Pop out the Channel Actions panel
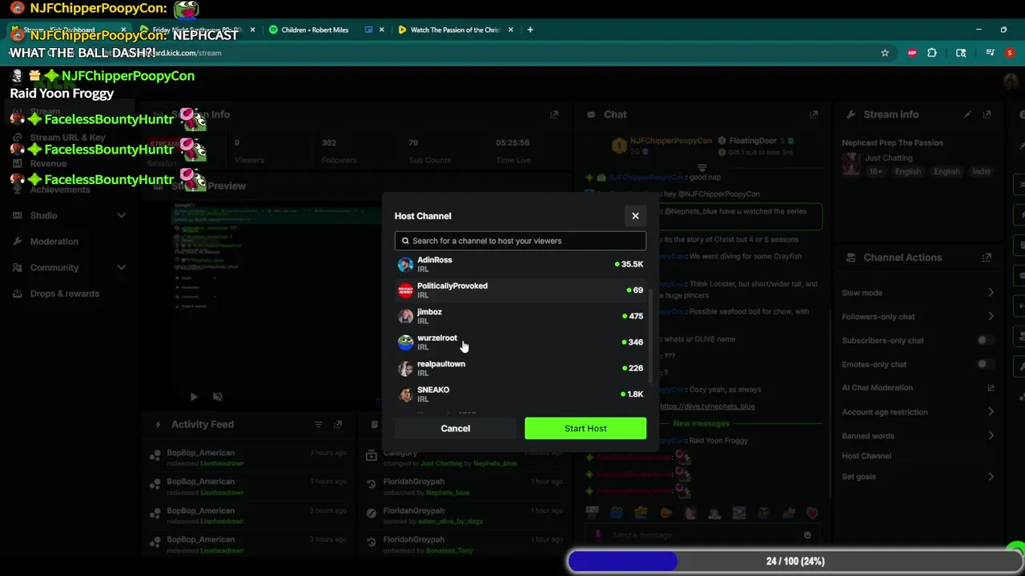 point(987,258)
